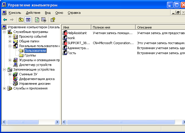This screenshot has width=185, height=133.
Task: Click the Export list toolbar icon
Action: coord(44,20)
